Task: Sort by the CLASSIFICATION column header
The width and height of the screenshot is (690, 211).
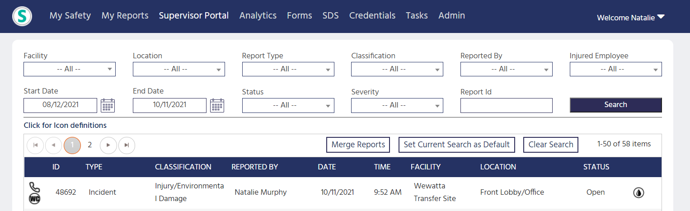Action: pyautogui.click(x=183, y=167)
